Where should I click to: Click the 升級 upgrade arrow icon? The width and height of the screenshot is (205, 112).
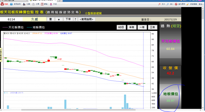pos(51,4)
